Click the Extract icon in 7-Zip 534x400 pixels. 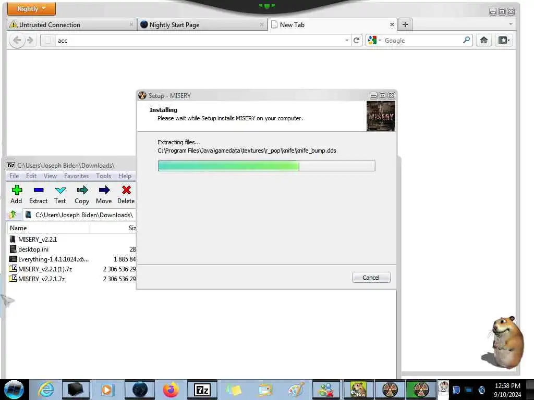pyautogui.click(x=39, y=190)
